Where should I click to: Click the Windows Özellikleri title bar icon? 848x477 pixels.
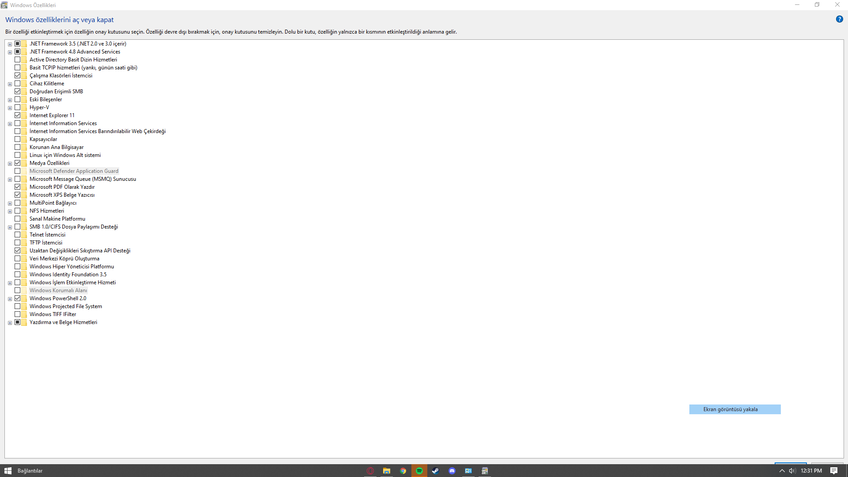pos(4,5)
